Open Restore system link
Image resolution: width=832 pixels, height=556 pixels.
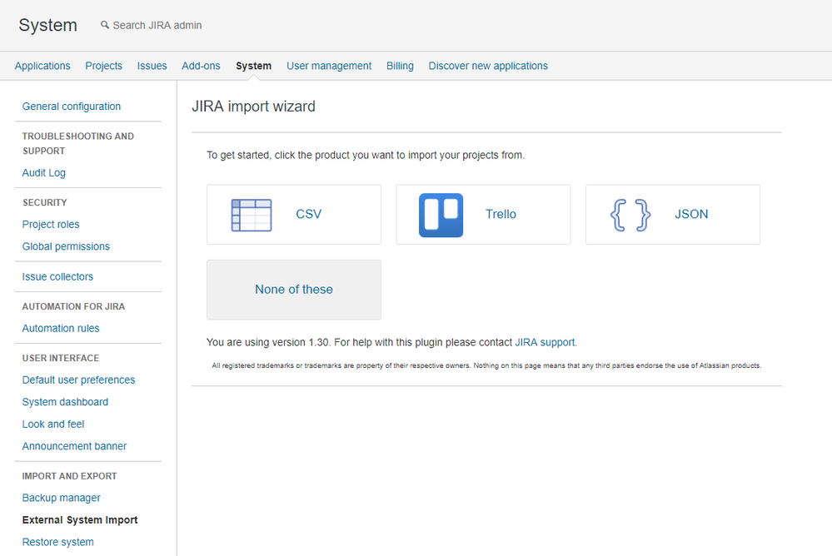tap(57, 542)
